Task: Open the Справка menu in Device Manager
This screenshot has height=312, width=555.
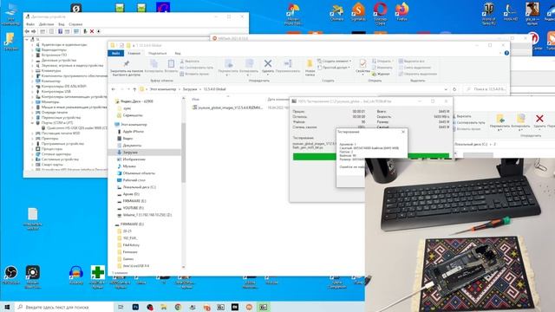Action: pos(75,24)
